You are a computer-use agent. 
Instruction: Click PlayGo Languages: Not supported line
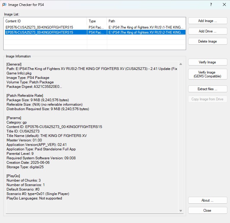pyautogui.click(x=34, y=198)
